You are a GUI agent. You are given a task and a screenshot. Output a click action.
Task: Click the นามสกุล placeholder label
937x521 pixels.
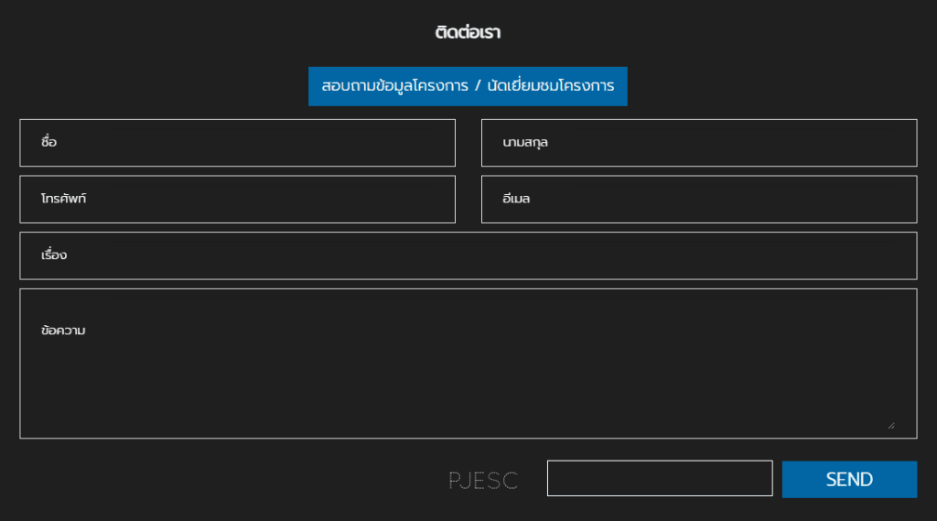click(x=525, y=143)
